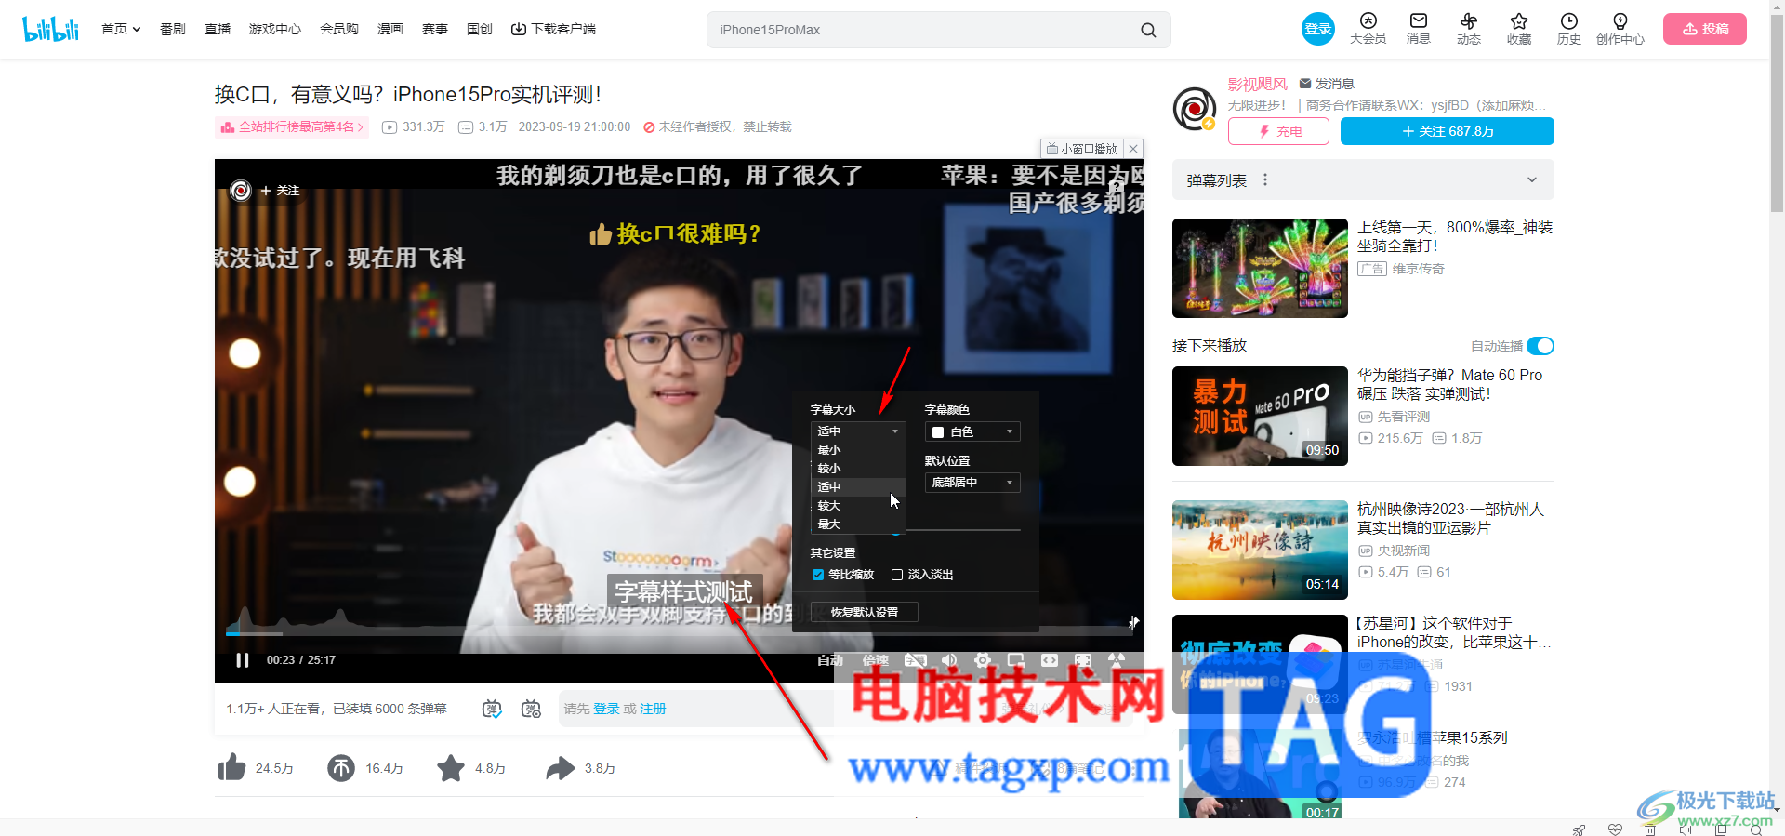Image resolution: width=1785 pixels, height=836 pixels.
Task: Open 全站排行榜最高第4名 ranking tag
Action: point(292,126)
